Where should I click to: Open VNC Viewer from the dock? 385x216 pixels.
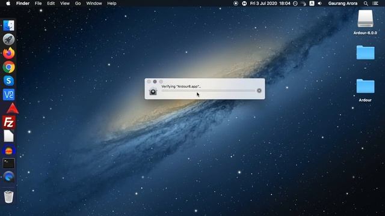[x=8, y=95]
